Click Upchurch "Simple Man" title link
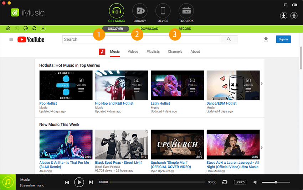303x190 pixels. (171, 165)
